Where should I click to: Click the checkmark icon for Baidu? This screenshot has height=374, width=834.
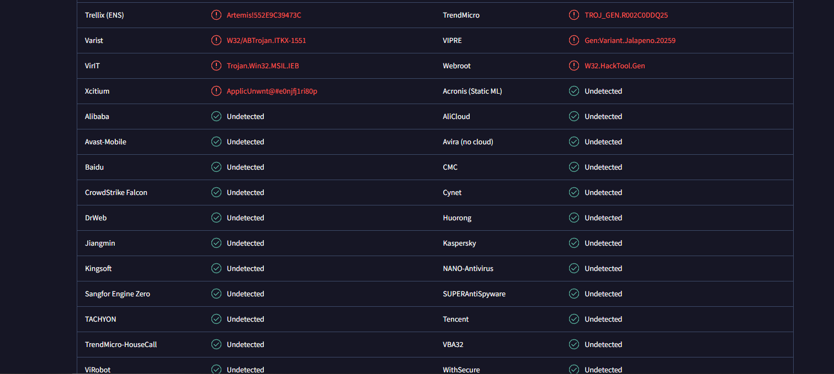point(216,167)
